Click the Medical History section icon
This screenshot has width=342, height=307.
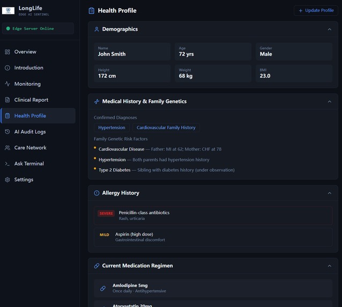tap(96, 101)
